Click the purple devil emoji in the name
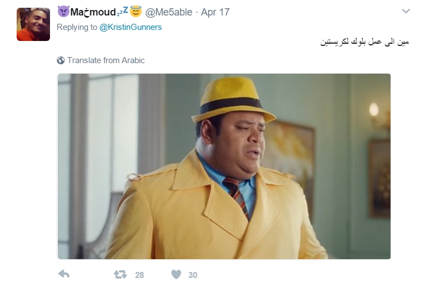The height and width of the screenshot is (283, 430). coord(63,12)
